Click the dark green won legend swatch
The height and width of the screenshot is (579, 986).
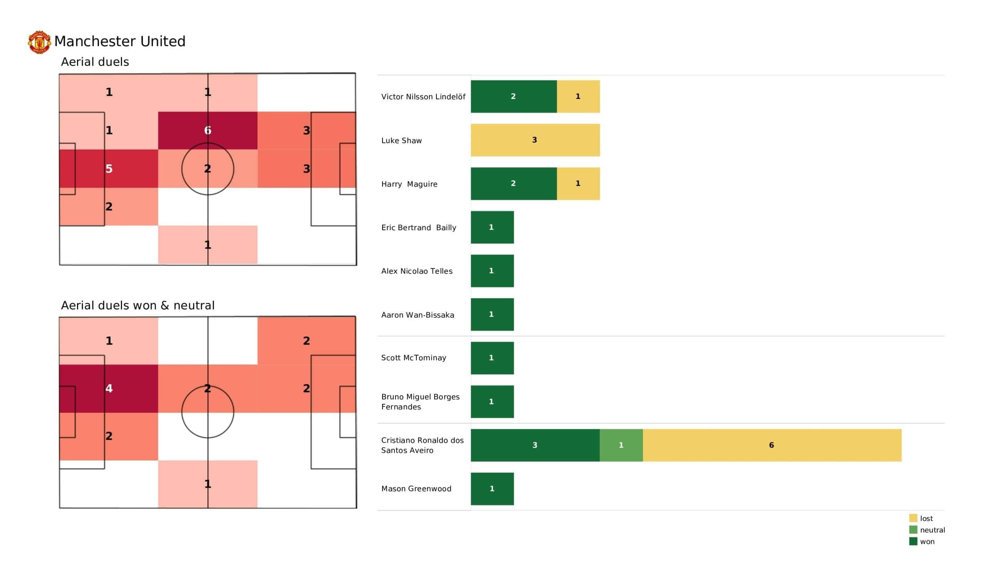913,541
